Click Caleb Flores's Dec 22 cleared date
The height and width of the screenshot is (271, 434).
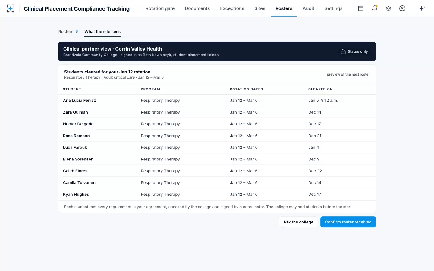(315, 171)
